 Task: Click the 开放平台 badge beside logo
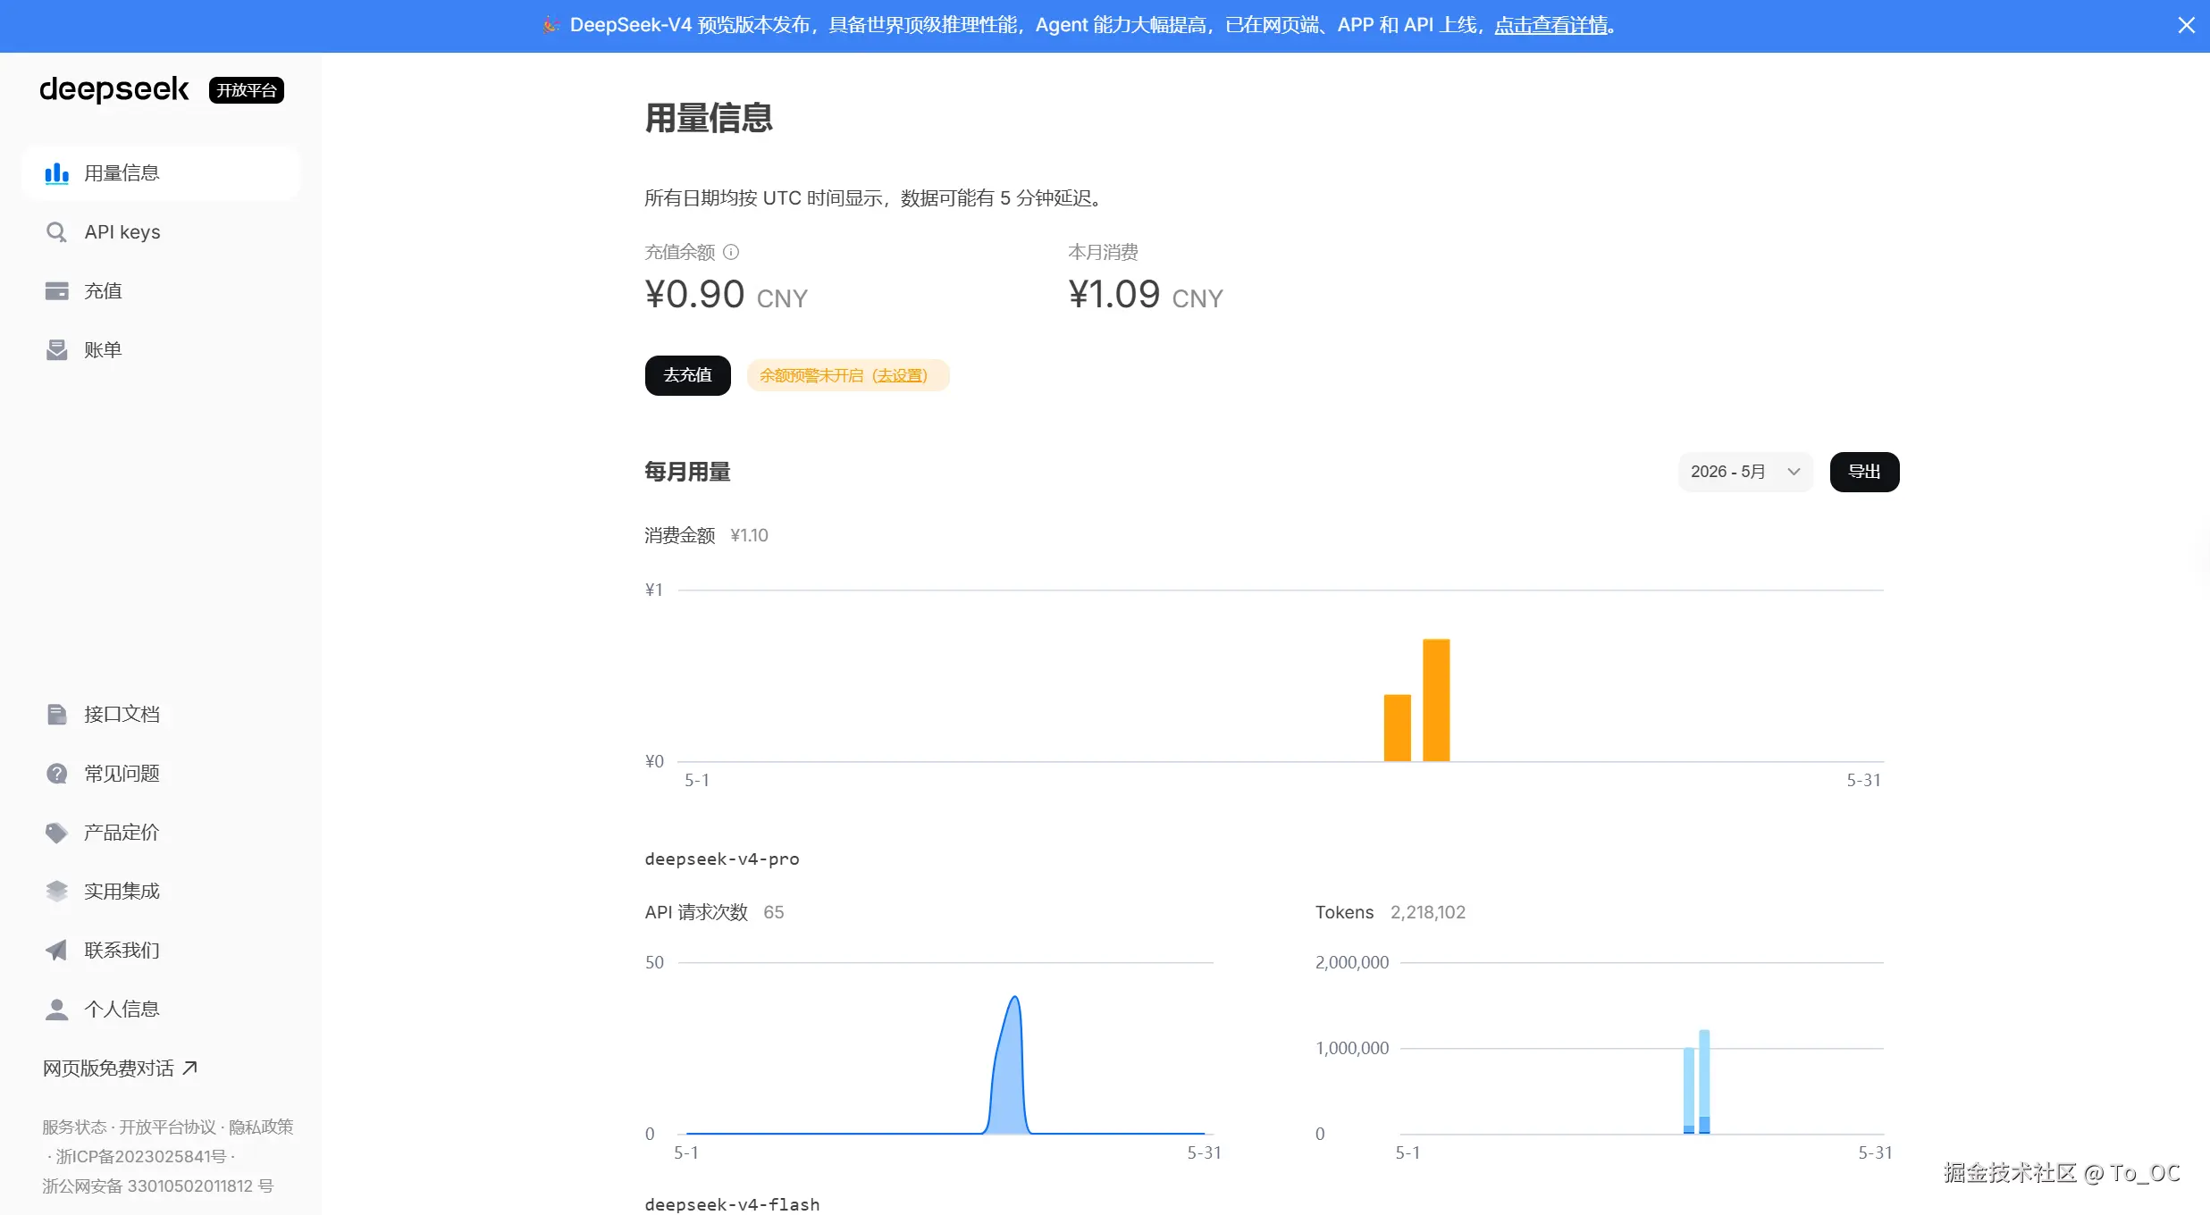pyautogui.click(x=247, y=90)
